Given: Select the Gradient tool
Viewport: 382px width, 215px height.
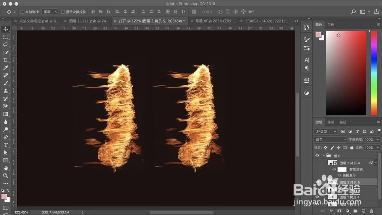Looking at the screenshot, I should [6, 114].
